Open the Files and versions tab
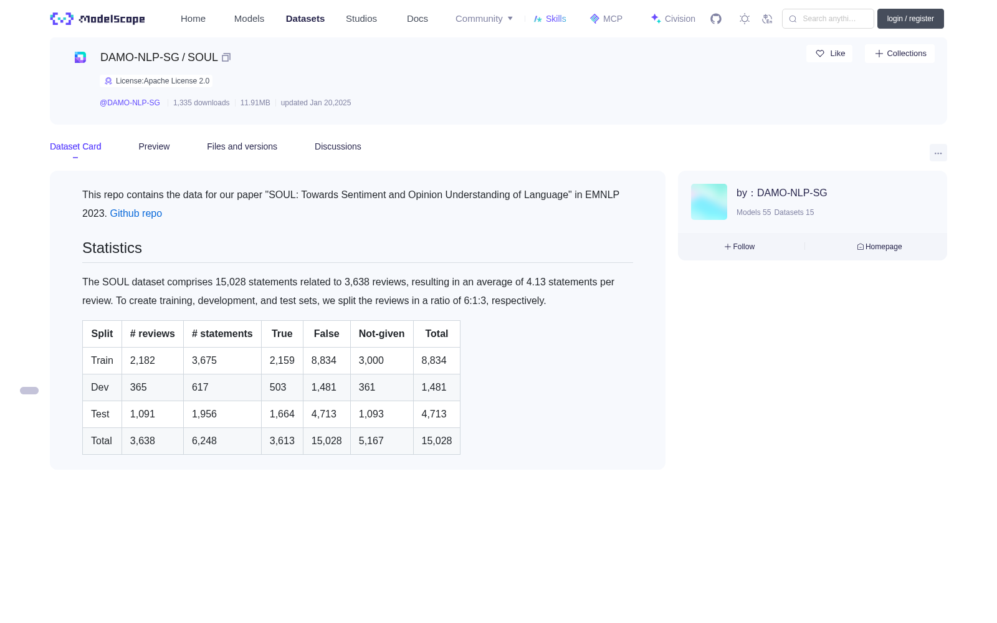Viewport: 997px width, 623px height. tap(242, 146)
